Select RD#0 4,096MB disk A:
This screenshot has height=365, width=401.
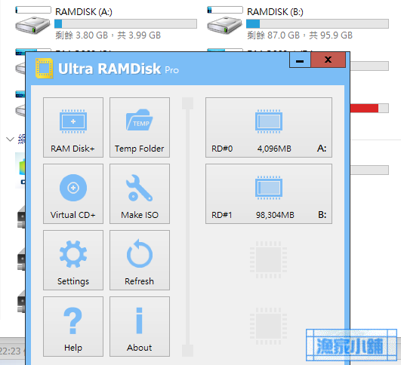tap(269, 127)
